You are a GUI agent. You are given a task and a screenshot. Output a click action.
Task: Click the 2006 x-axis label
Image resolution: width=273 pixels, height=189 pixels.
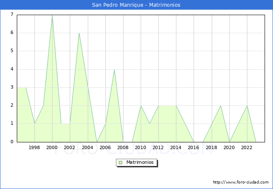[x=105, y=147]
